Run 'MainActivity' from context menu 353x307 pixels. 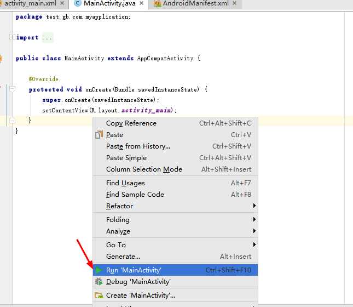175,270
